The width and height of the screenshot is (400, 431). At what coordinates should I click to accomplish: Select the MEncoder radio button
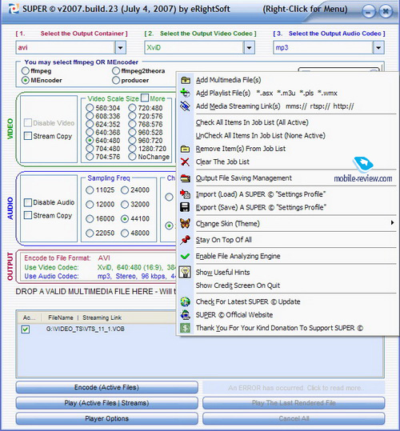[26, 80]
